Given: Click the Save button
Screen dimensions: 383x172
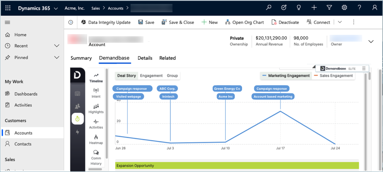Looking at the screenshot, I should (x=146, y=22).
